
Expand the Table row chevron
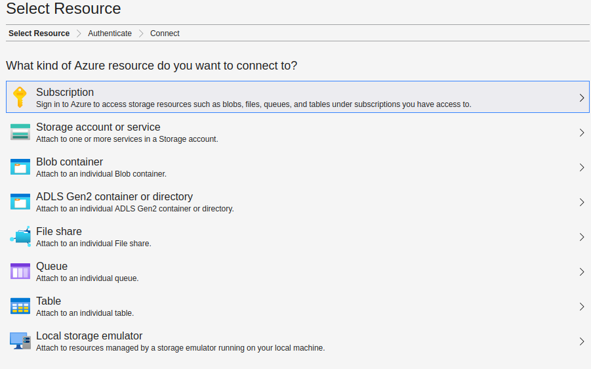[x=582, y=307]
